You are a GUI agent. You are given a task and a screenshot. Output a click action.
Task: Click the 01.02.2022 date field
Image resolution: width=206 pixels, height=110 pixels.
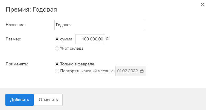(x=130, y=71)
